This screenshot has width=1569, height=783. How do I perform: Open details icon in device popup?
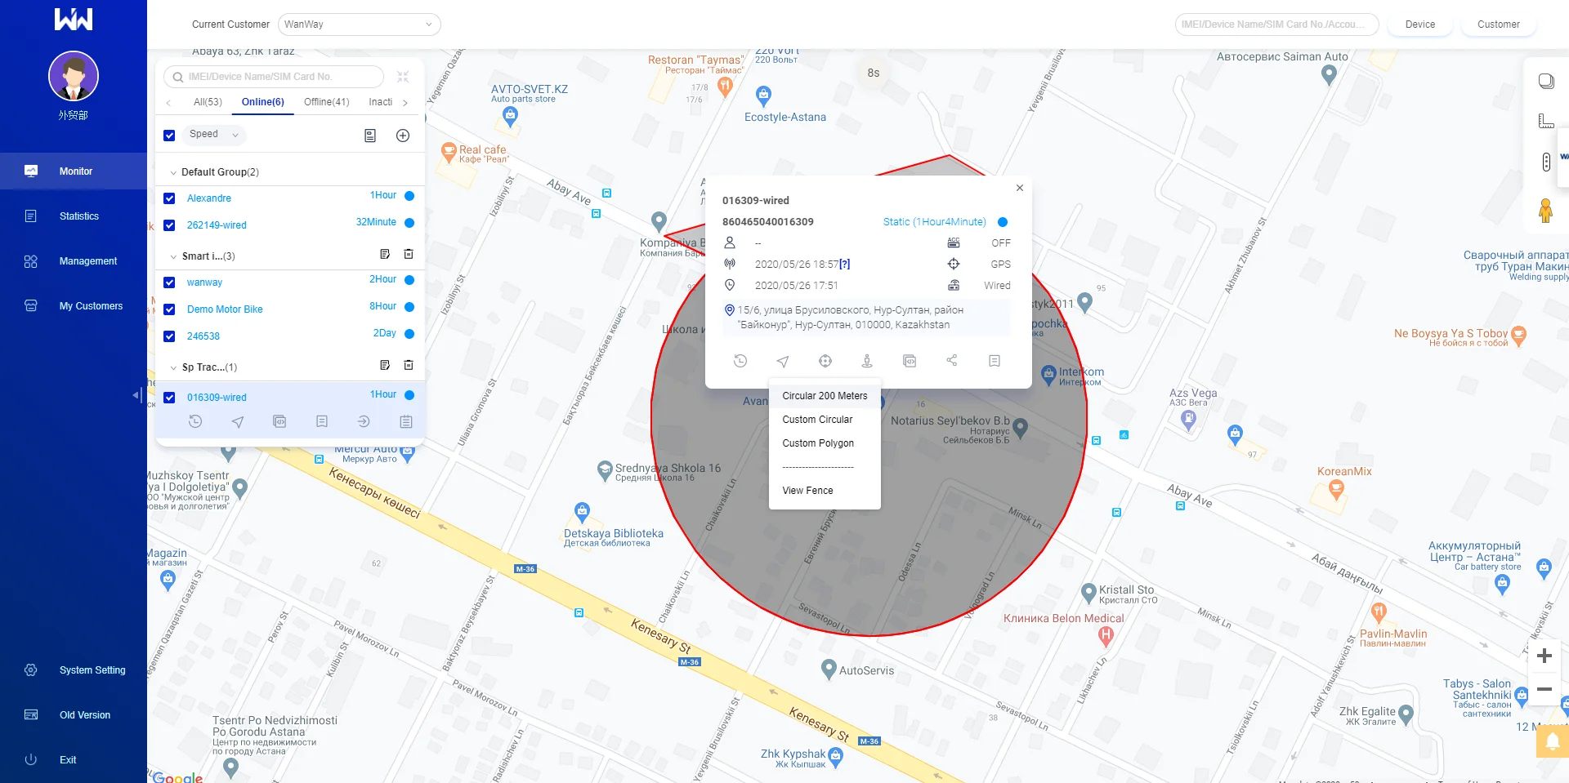[995, 361]
